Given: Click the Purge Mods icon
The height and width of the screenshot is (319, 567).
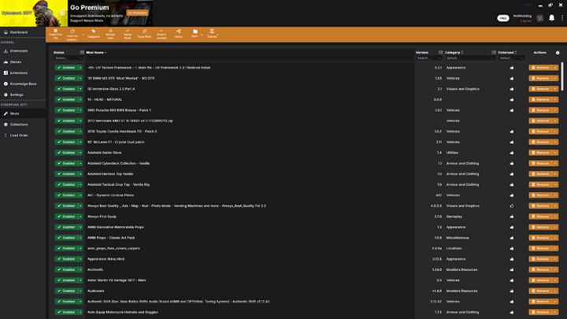Looking at the screenshot, I should 144,33.
